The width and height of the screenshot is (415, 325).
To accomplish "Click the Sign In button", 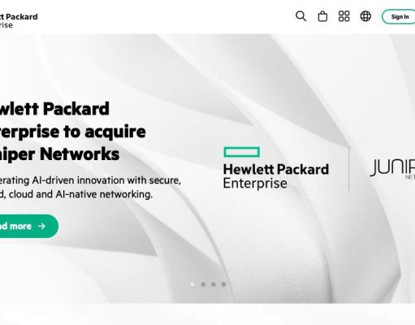I will [x=399, y=17].
